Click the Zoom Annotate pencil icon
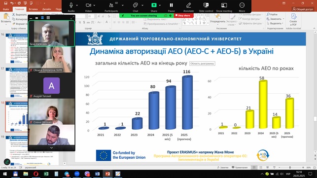Screen dimensions: 317x178 pos(188,5)
